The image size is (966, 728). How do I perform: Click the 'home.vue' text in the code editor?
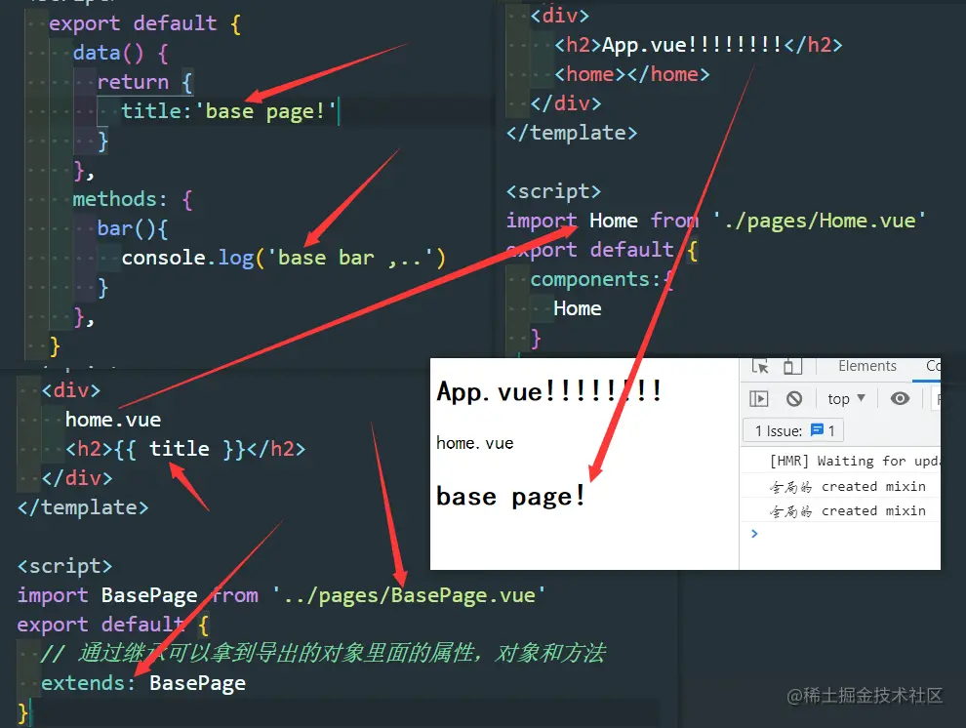[113, 420]
